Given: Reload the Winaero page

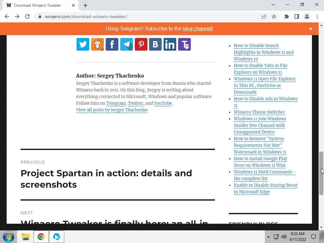Looking at the screenshot, I should [27, 16].
